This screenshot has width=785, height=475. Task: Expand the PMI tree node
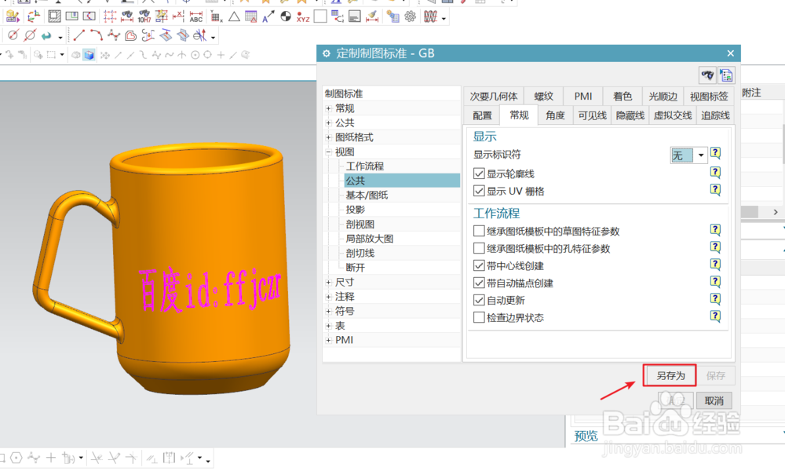328,341
